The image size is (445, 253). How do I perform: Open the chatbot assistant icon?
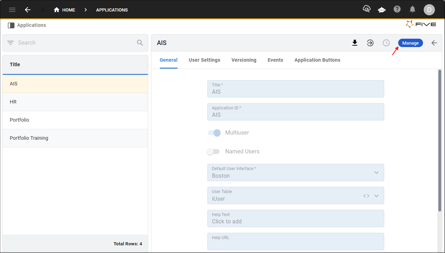pos(382,10)
